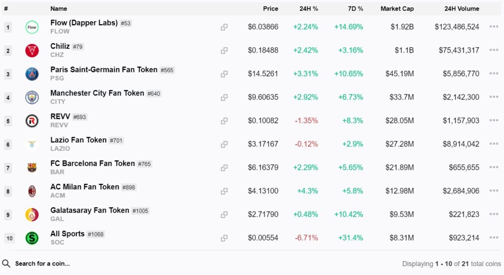Click the All Sports green dollar icon
Image resolution: width=504 pixels, height=275 pixels.
pos(32,239)
